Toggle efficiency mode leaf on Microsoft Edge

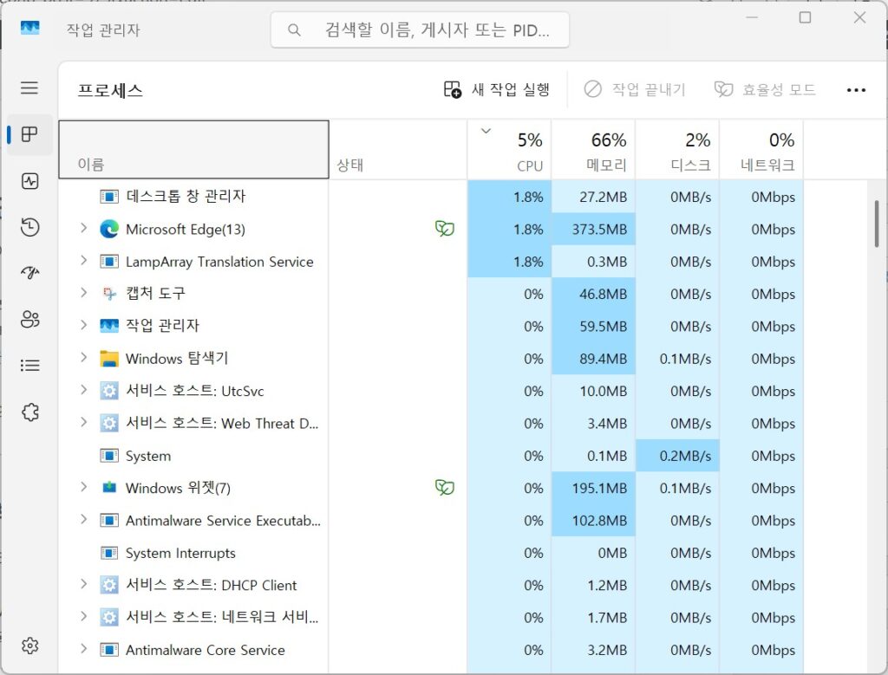[x=445, y=229]
